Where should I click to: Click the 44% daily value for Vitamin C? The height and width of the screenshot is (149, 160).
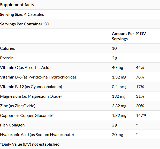tap(140, 67)
